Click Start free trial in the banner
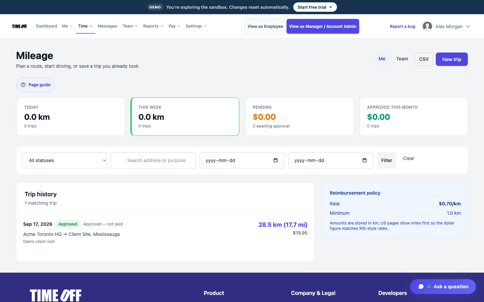This screenshot has height=302, width=484. (315, 7)
